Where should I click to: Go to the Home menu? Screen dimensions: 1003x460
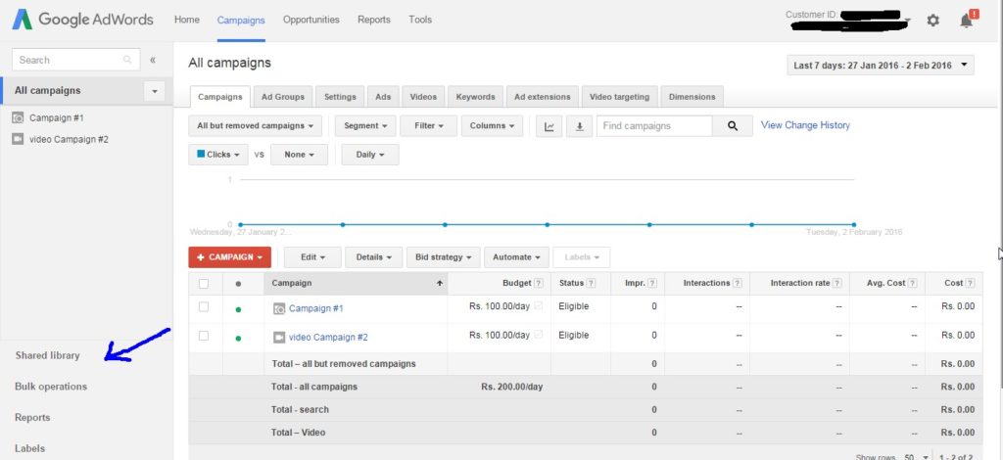point(187,20)
